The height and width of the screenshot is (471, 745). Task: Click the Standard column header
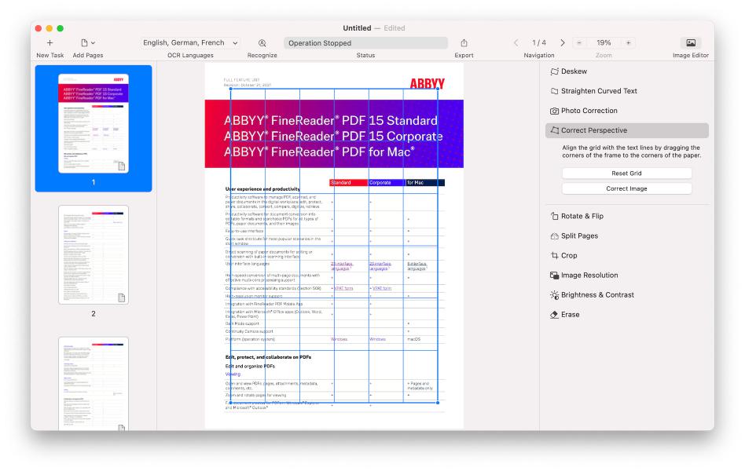348,182
